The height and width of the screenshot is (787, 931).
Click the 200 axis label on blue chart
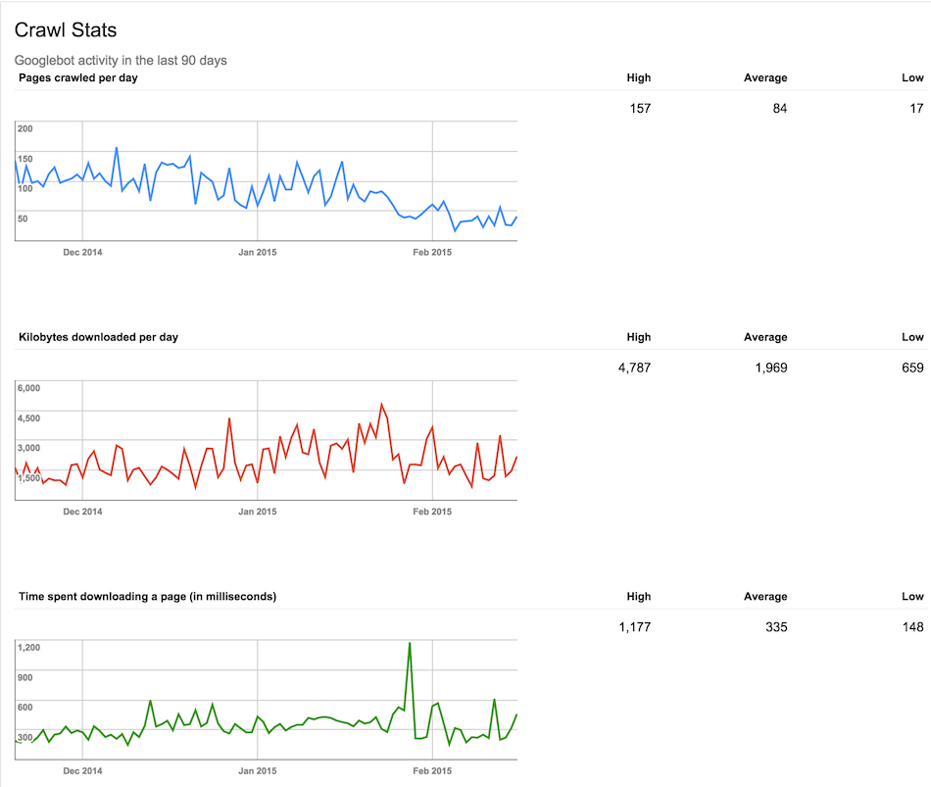tap(24, 129)
